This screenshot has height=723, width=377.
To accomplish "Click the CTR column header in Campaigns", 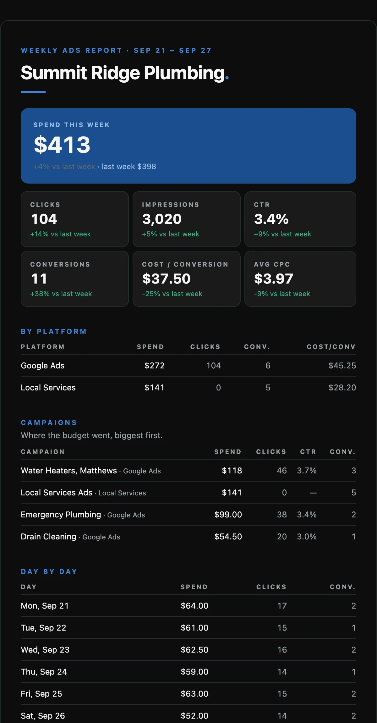I will (308, 452).
